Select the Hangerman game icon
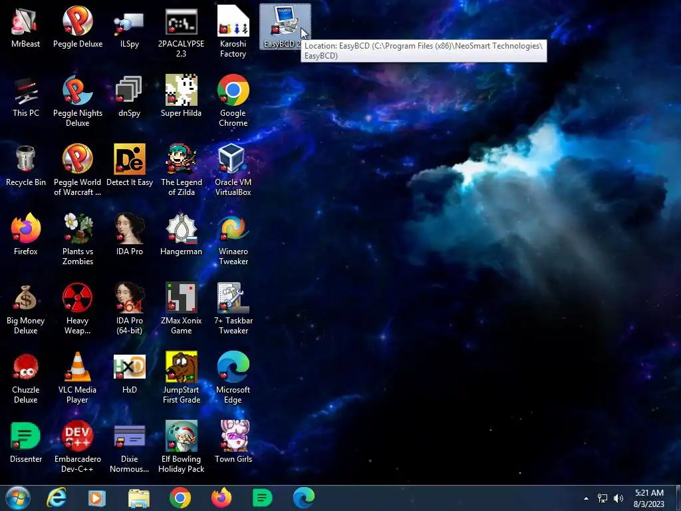 click(181, 234)
